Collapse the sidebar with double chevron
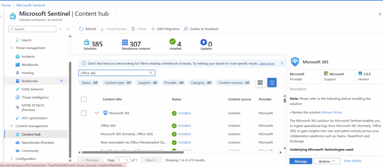The width and height of the screenshot is (383, 167). [x=68, y=29]
